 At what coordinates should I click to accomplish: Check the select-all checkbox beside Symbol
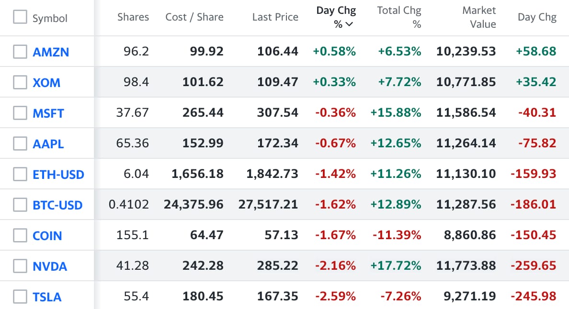point(20,18)
